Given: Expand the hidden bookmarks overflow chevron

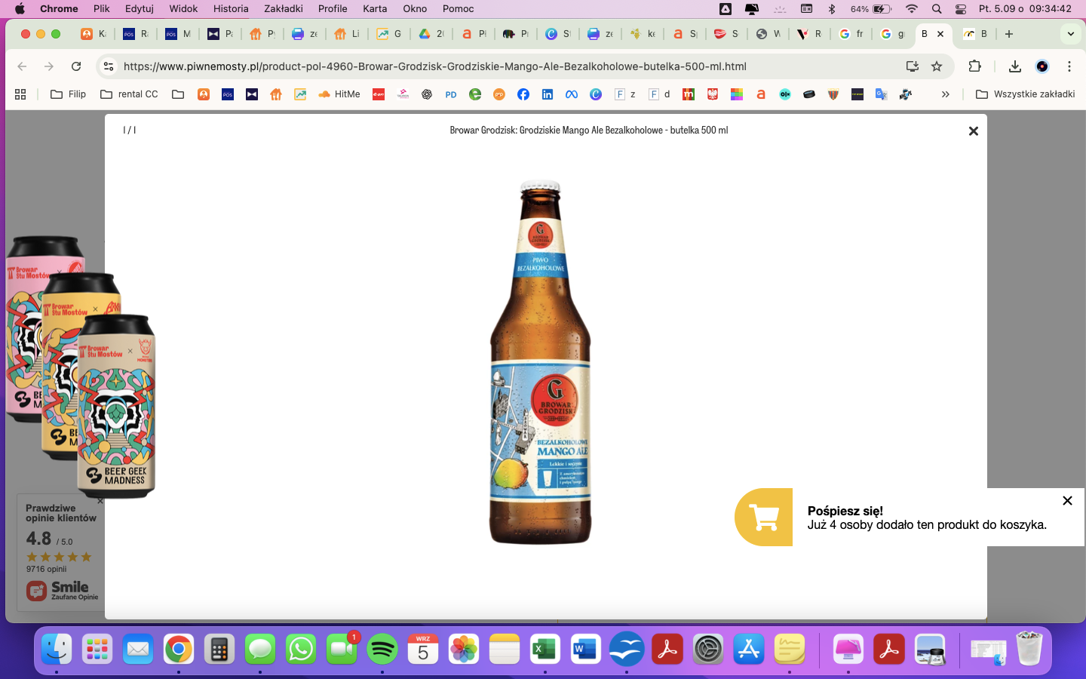Looking at the screenshot, I should 945,94.
